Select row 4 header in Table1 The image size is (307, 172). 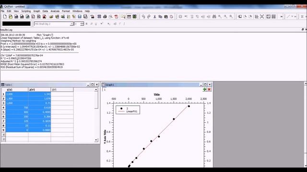(3, 107)
